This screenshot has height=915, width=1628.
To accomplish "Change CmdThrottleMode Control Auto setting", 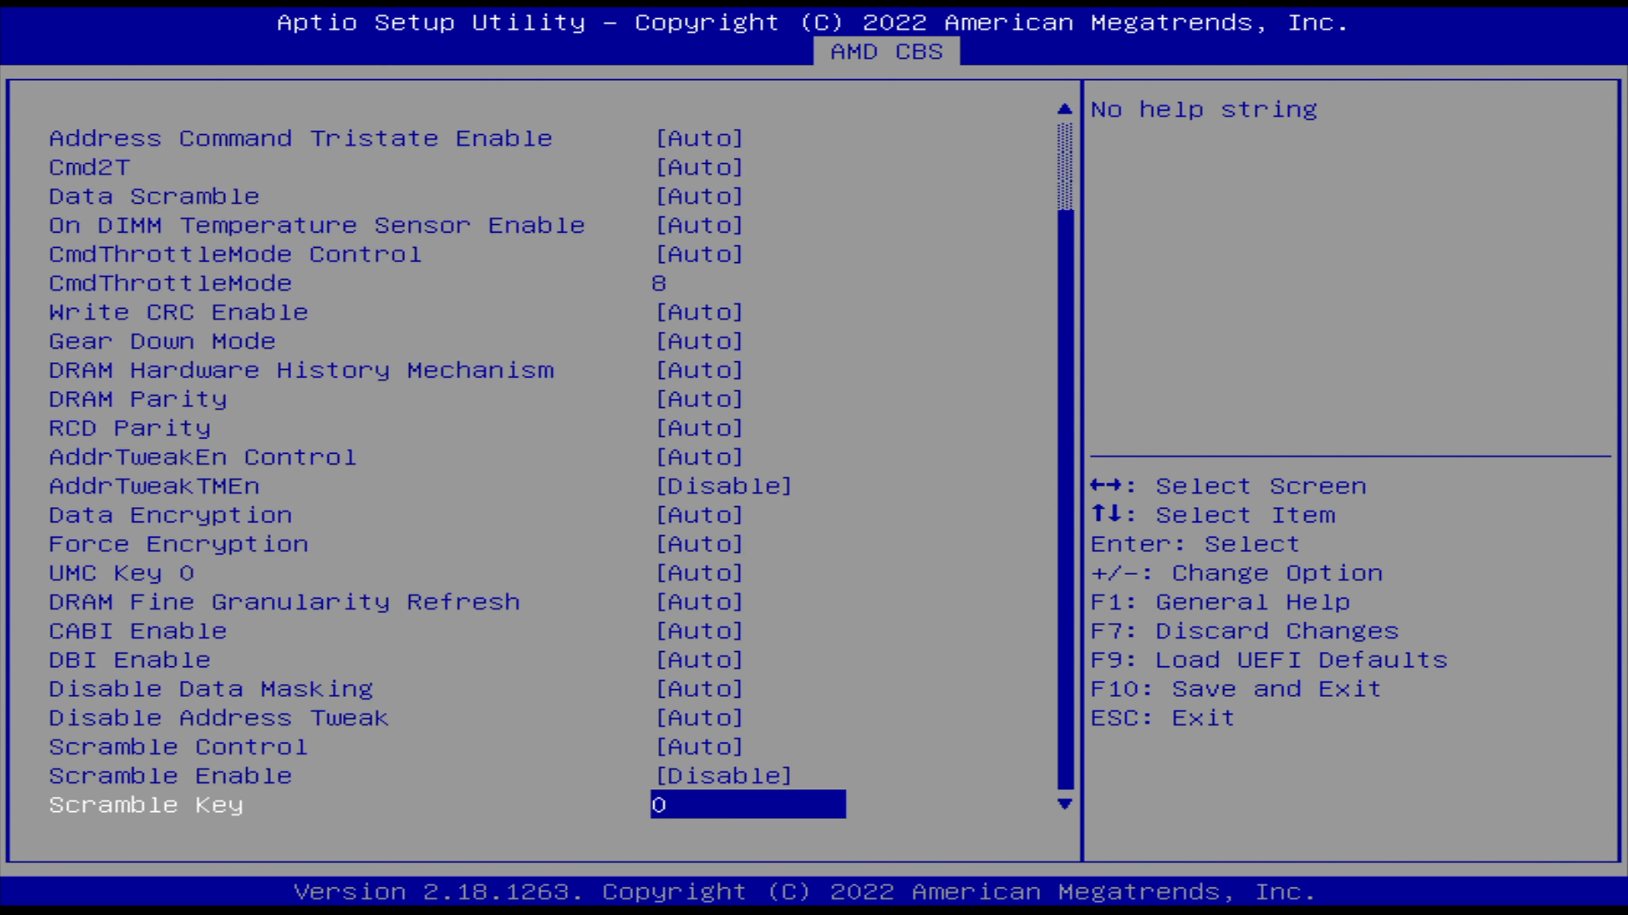I will pos(699,255).
